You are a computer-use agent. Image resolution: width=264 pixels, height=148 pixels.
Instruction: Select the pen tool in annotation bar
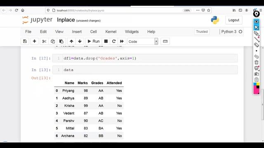click(257, 34)
